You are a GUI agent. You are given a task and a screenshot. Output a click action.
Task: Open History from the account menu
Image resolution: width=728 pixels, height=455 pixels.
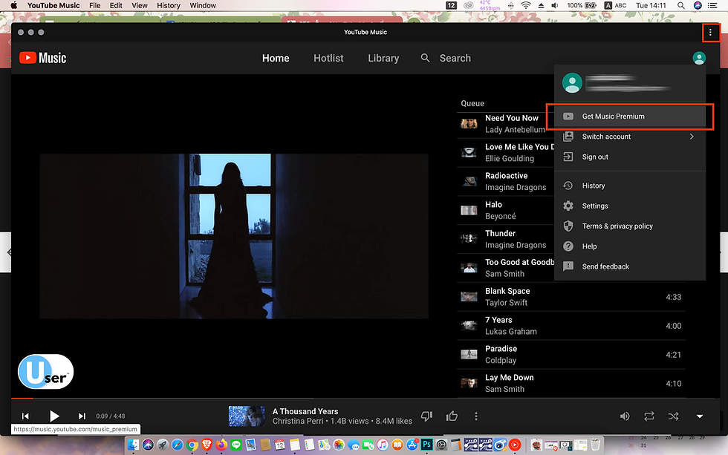(630, 186)
